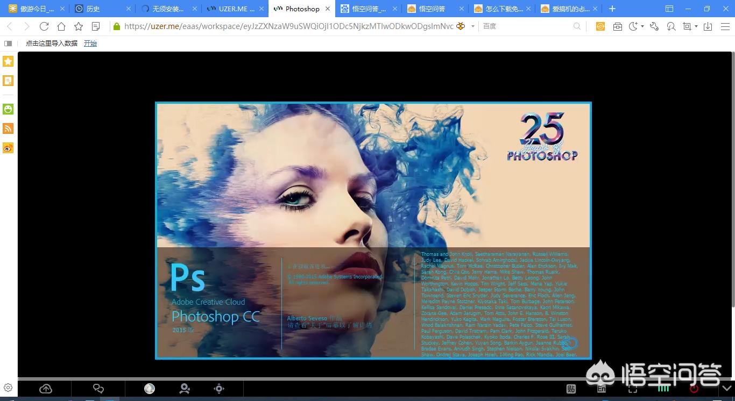Screen dimensions: 735x401
Task: Toggle fullscreen in the workspace bottom bar
Action: click(x=633, y=389)
